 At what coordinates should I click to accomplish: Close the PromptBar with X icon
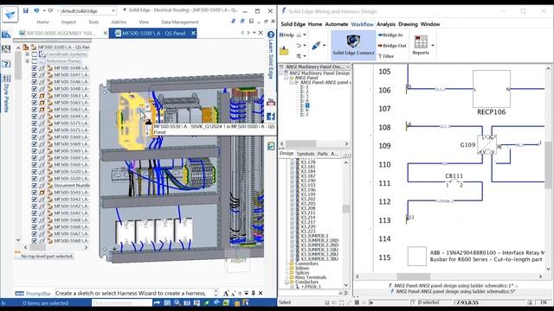click(x=261, y=293)
